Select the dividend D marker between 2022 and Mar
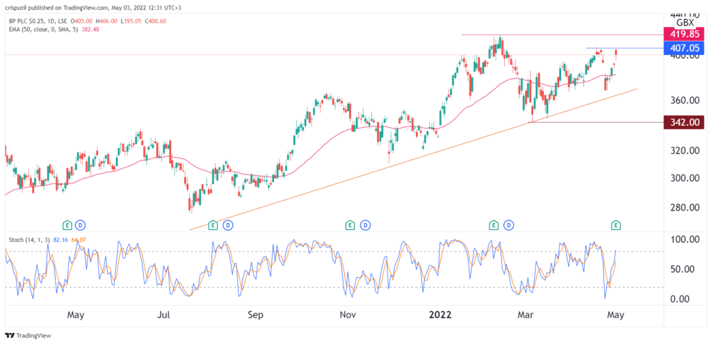The image size is (712, 344). tap(509, 224)
